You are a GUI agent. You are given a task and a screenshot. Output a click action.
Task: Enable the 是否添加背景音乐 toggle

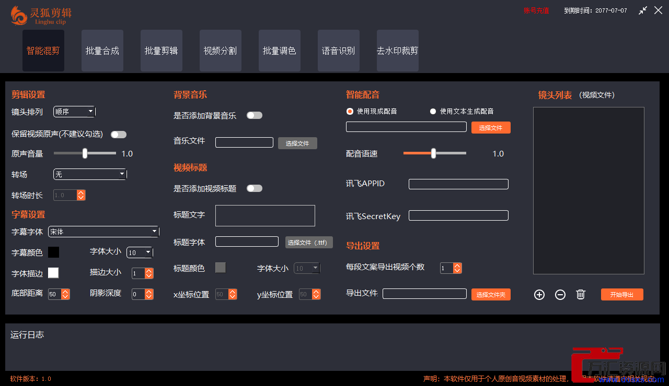(x=255, y=115)
